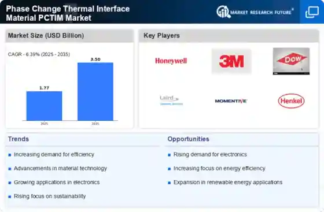Click the 2035 bar valued 3.50
Viewport: 324px width, 212px height.
(95, 91)
